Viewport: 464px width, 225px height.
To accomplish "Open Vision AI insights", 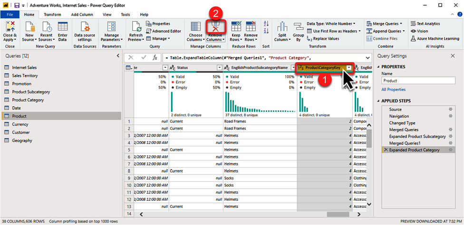I will tap(419, 31).
